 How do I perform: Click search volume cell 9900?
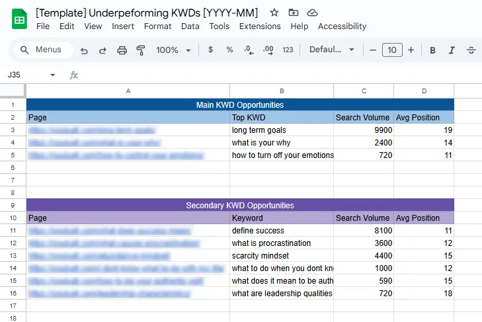(x=364, y=130)
